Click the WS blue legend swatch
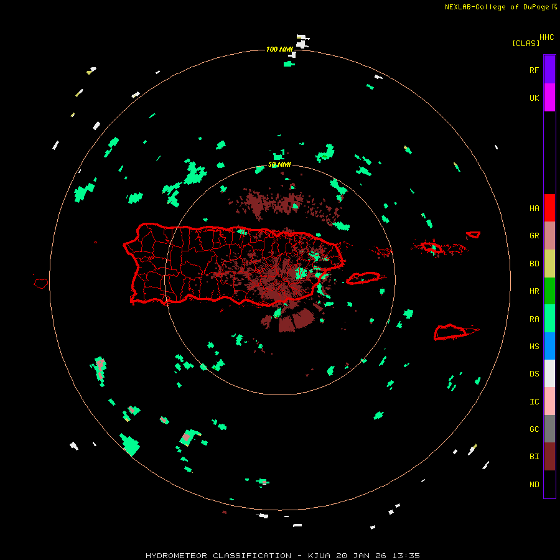 (549, 346)
